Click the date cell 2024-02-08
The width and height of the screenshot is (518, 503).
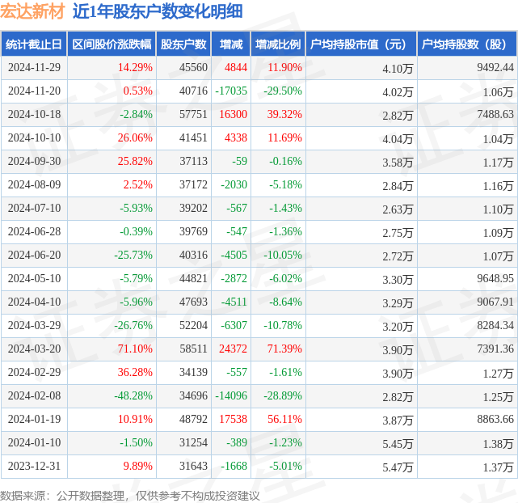pos(35,396)
